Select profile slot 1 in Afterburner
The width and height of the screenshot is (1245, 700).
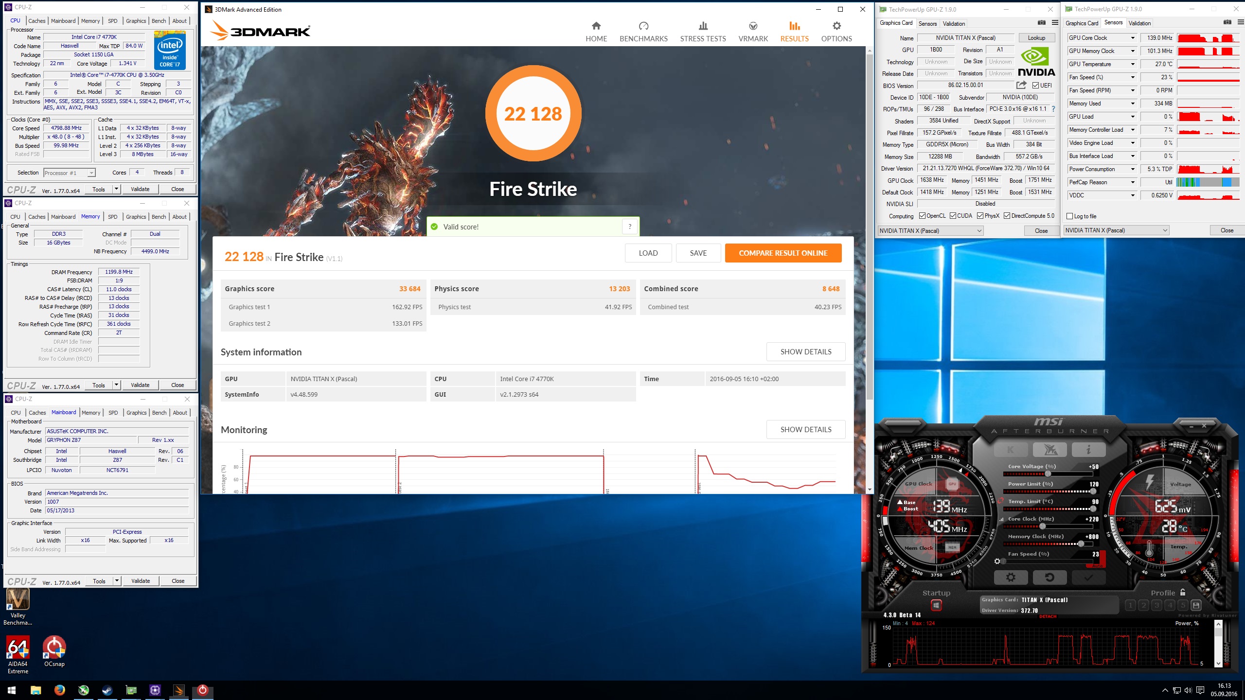coord(1131,605)
